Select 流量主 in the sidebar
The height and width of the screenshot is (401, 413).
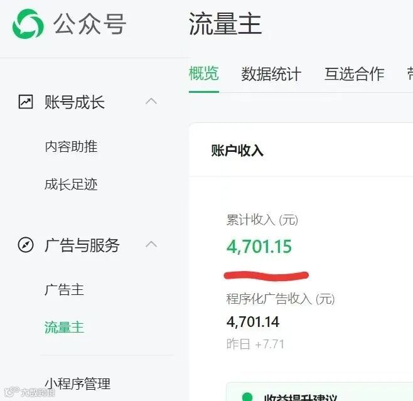(64, 328)
